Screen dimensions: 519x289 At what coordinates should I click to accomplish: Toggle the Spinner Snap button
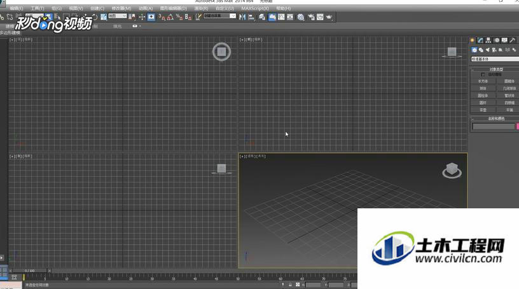(188, 17)
